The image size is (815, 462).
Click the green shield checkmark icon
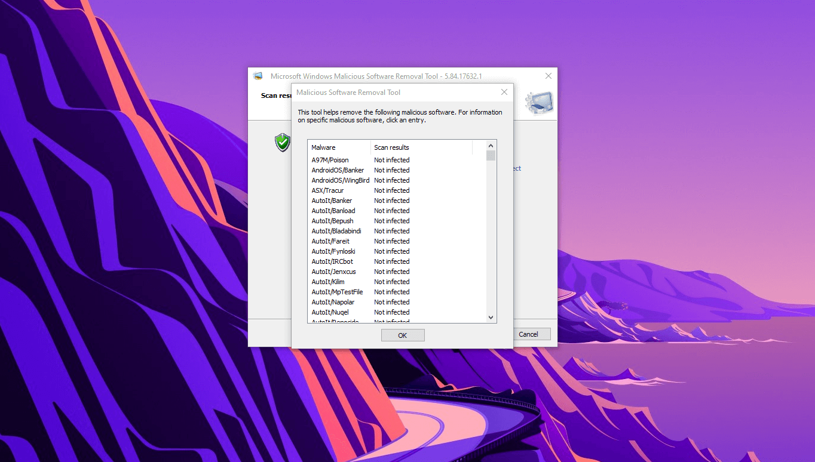[283, 142]
